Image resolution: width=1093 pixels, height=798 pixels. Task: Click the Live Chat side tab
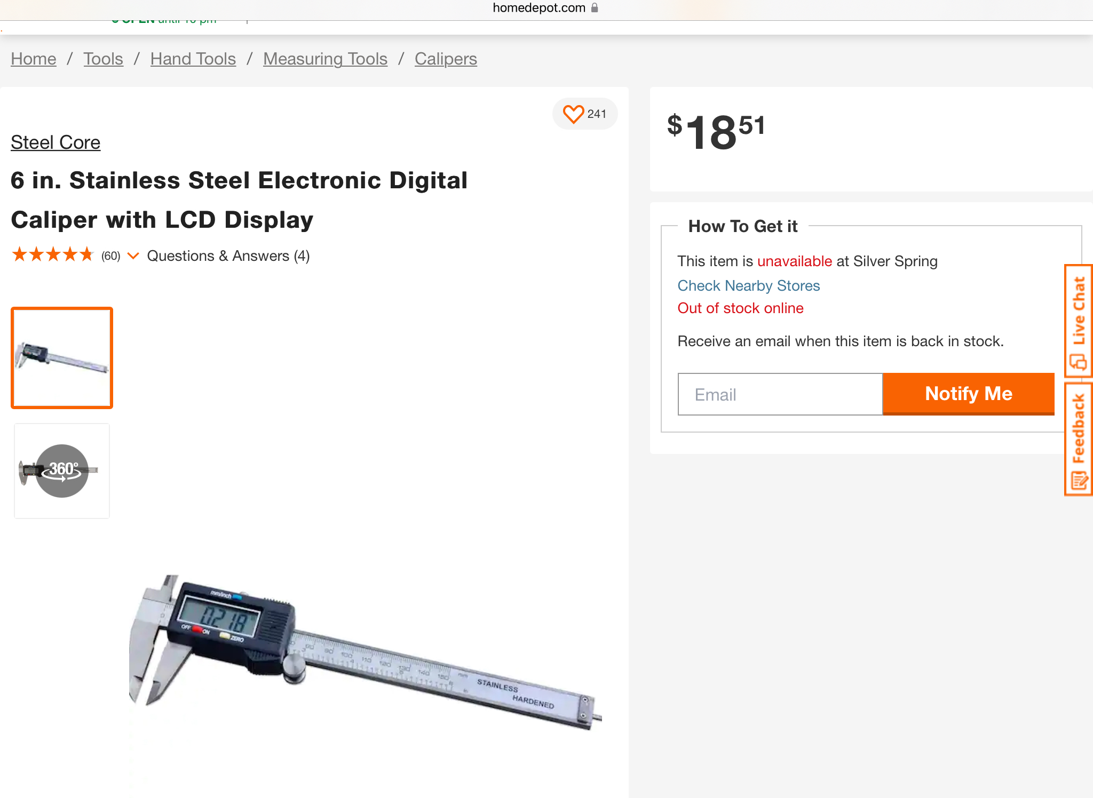pos(1079,321)
